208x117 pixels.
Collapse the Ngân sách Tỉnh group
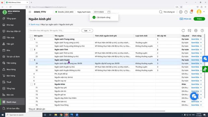[32, 50]
